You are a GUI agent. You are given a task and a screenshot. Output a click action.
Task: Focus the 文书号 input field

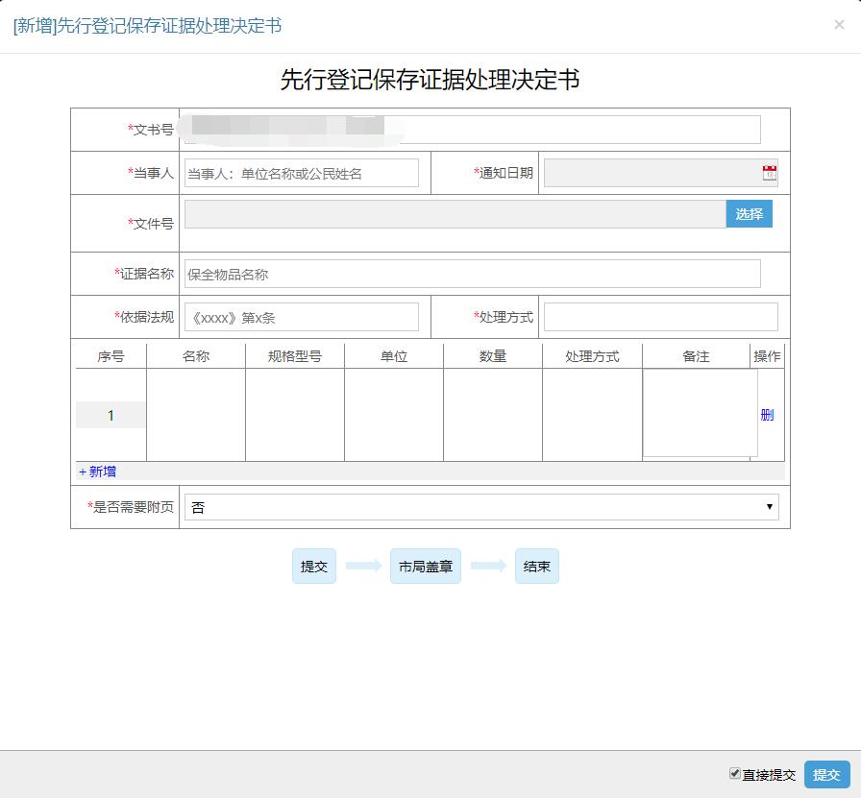coord(472,130)
